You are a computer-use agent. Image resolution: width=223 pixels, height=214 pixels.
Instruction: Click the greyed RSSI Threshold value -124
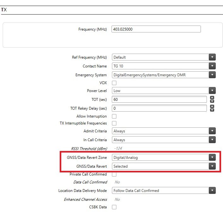[118, 148]
